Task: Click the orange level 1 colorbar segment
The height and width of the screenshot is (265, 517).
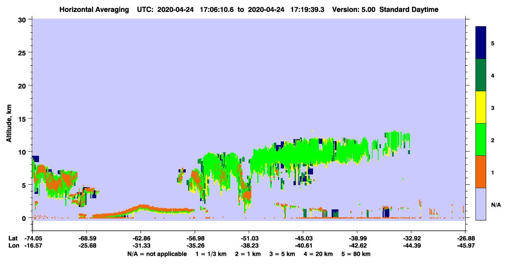Action: pyautogui.click(x=481, y=172)
